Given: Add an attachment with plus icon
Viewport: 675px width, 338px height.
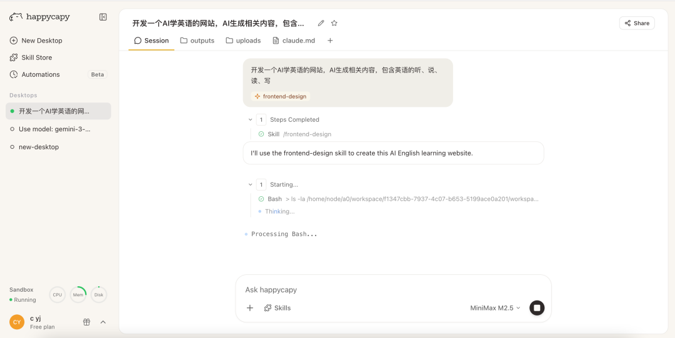Looking at the screenshot, I should pyautogui.click(x=249, y=308).
